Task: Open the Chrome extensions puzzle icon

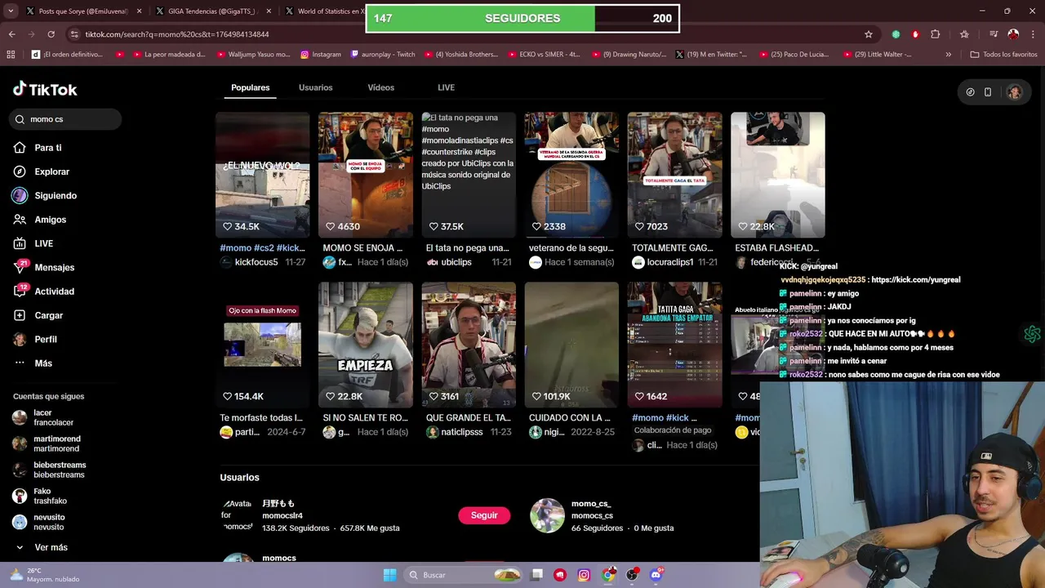Action: pos(936,34)
